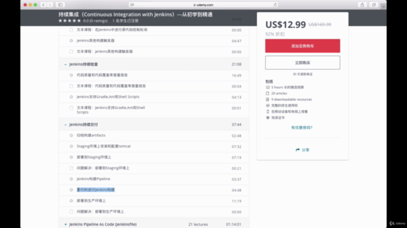Click play icon for 归档构建artifacts
Viewport: 407px width, 228px height.
pyautogui.click(x=71, y=136)
